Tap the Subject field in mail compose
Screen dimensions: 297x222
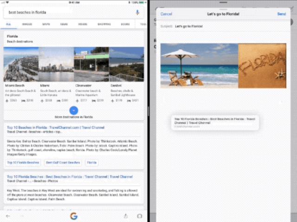pos(224,26)
